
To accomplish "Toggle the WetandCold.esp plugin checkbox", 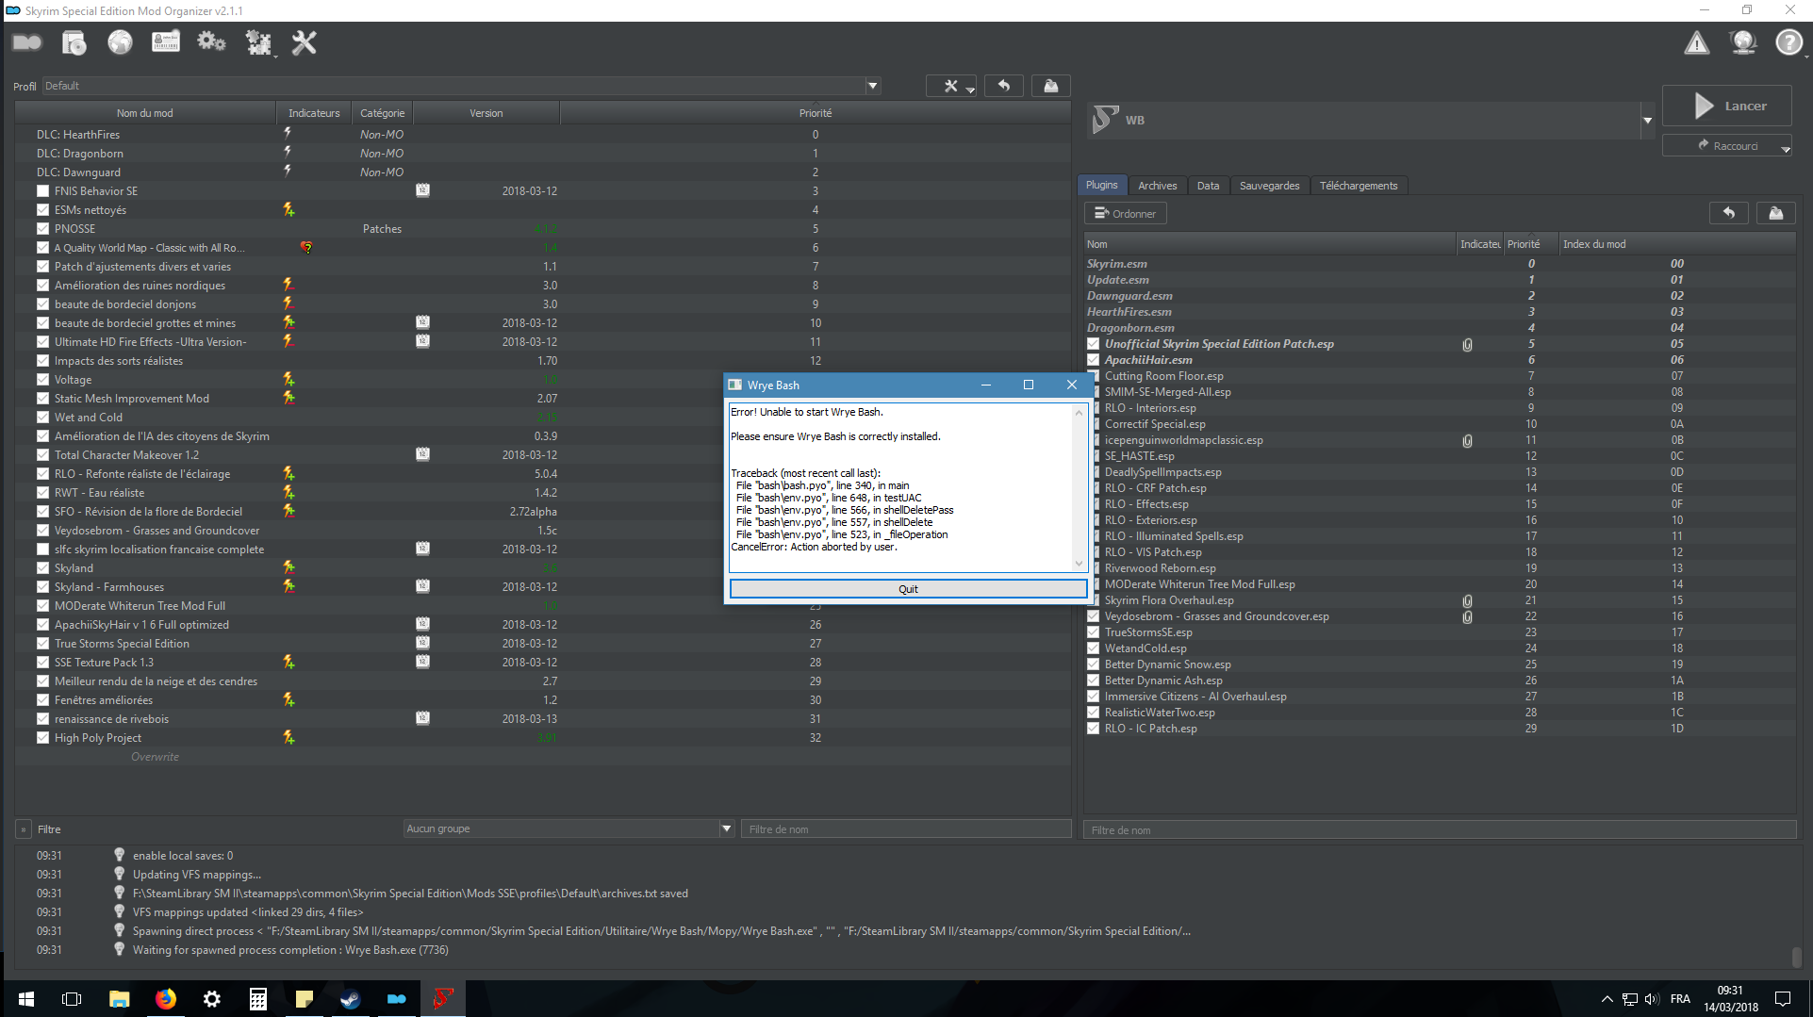I will pyautogui.click(x=1094, y=648).
